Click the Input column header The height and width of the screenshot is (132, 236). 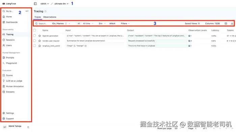[68, 30]
